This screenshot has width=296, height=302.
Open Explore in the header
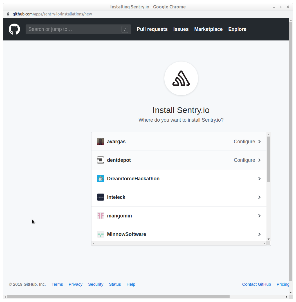(x=237, y=29)
